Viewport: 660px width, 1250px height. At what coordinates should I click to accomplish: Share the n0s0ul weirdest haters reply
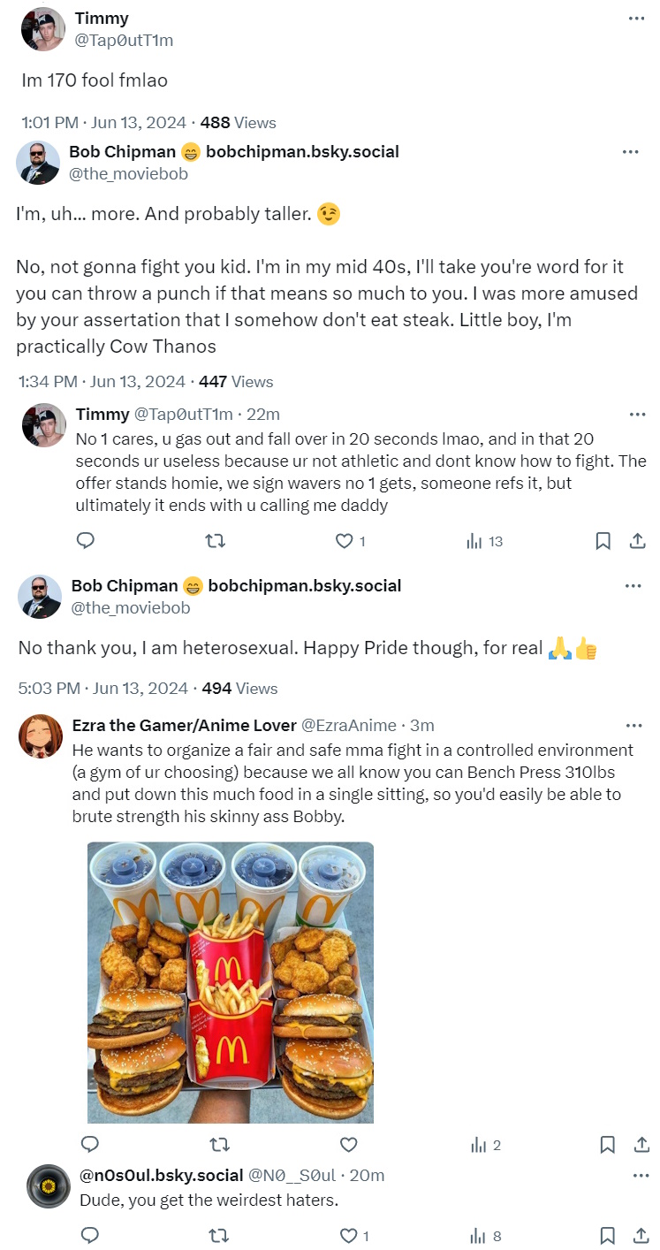click(641, 1235)
